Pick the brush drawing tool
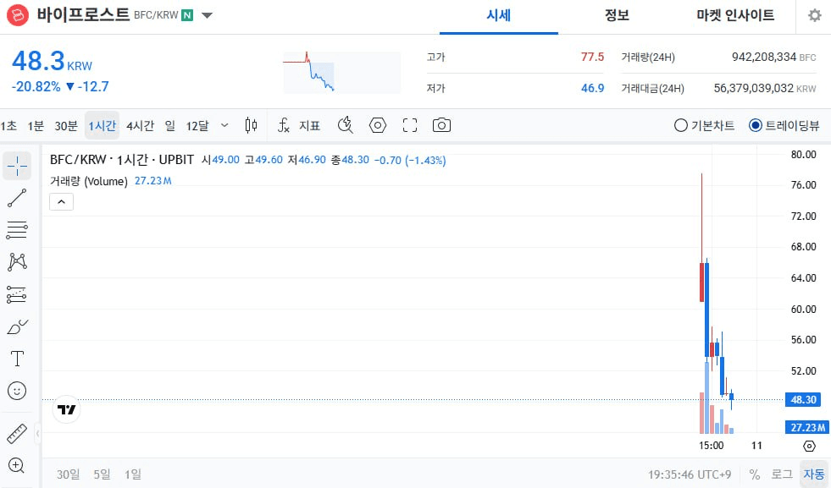 pyautogui.click(x=17, y=326)
